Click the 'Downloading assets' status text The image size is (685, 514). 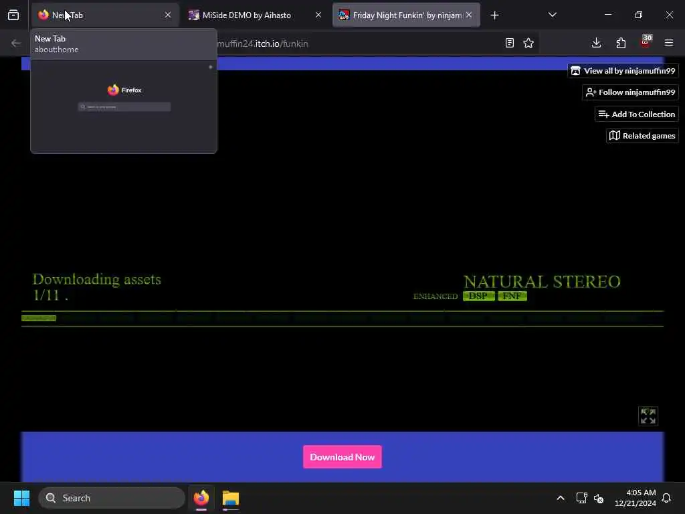tap(96, 279)
